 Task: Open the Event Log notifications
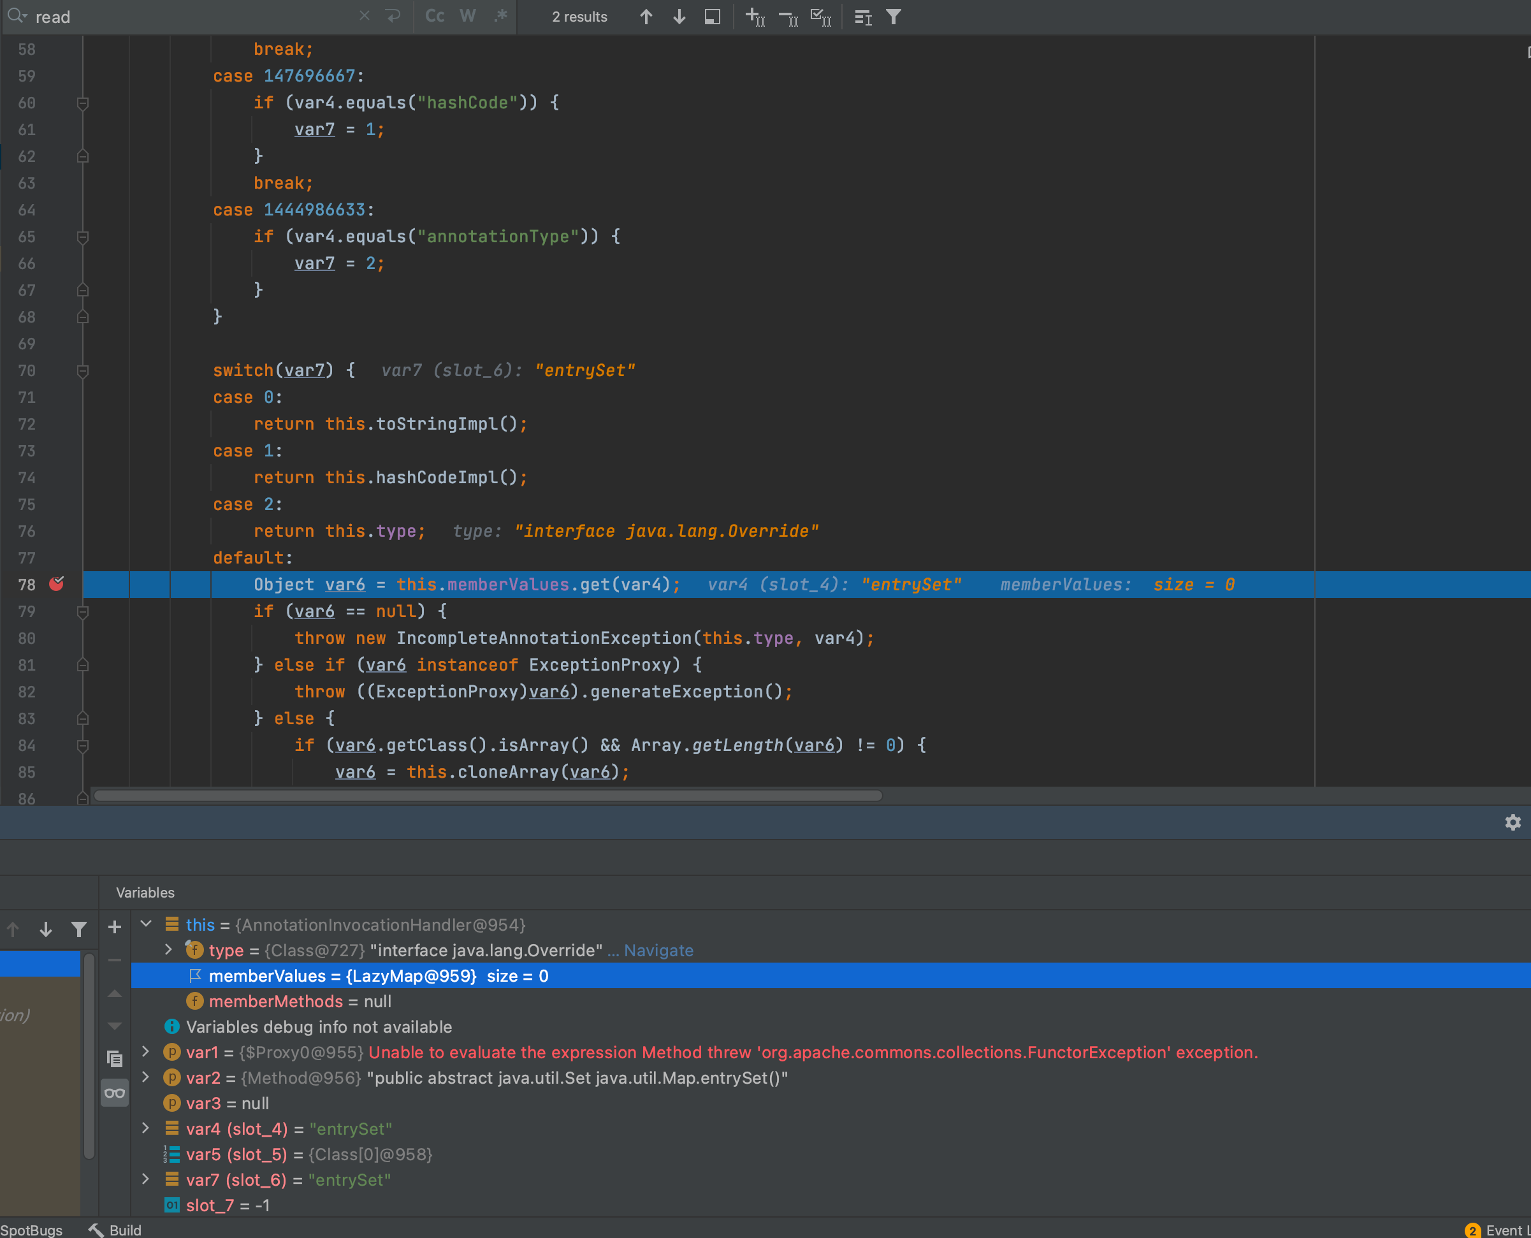point(1496,1230)
